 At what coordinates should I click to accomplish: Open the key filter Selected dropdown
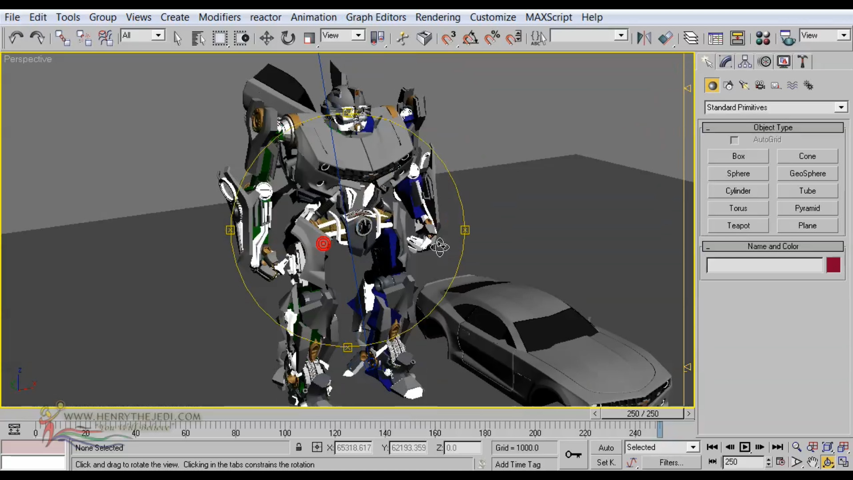tap(662, 447)
